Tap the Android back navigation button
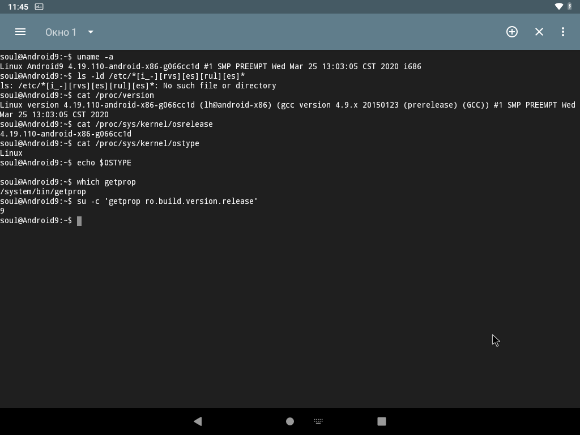580x435 pixels. tap(198, 421)
